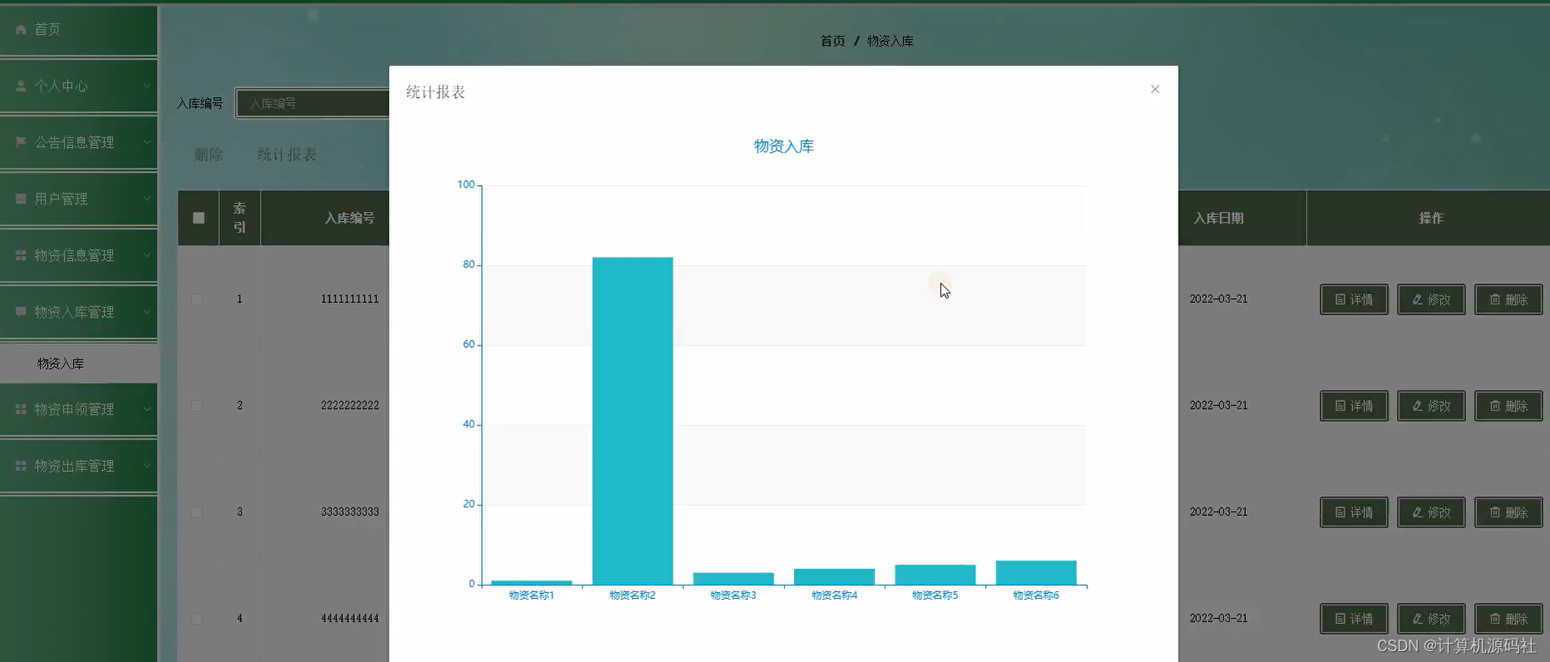The width and height of the screenshot is (1550, 662).
Task: Click 删除 for the 4444444444 row
Action: pos(1508,618)
